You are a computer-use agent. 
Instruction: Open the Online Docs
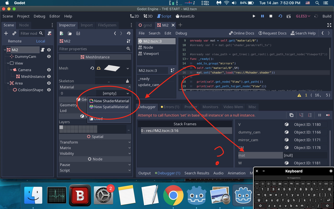pos(241,33)
